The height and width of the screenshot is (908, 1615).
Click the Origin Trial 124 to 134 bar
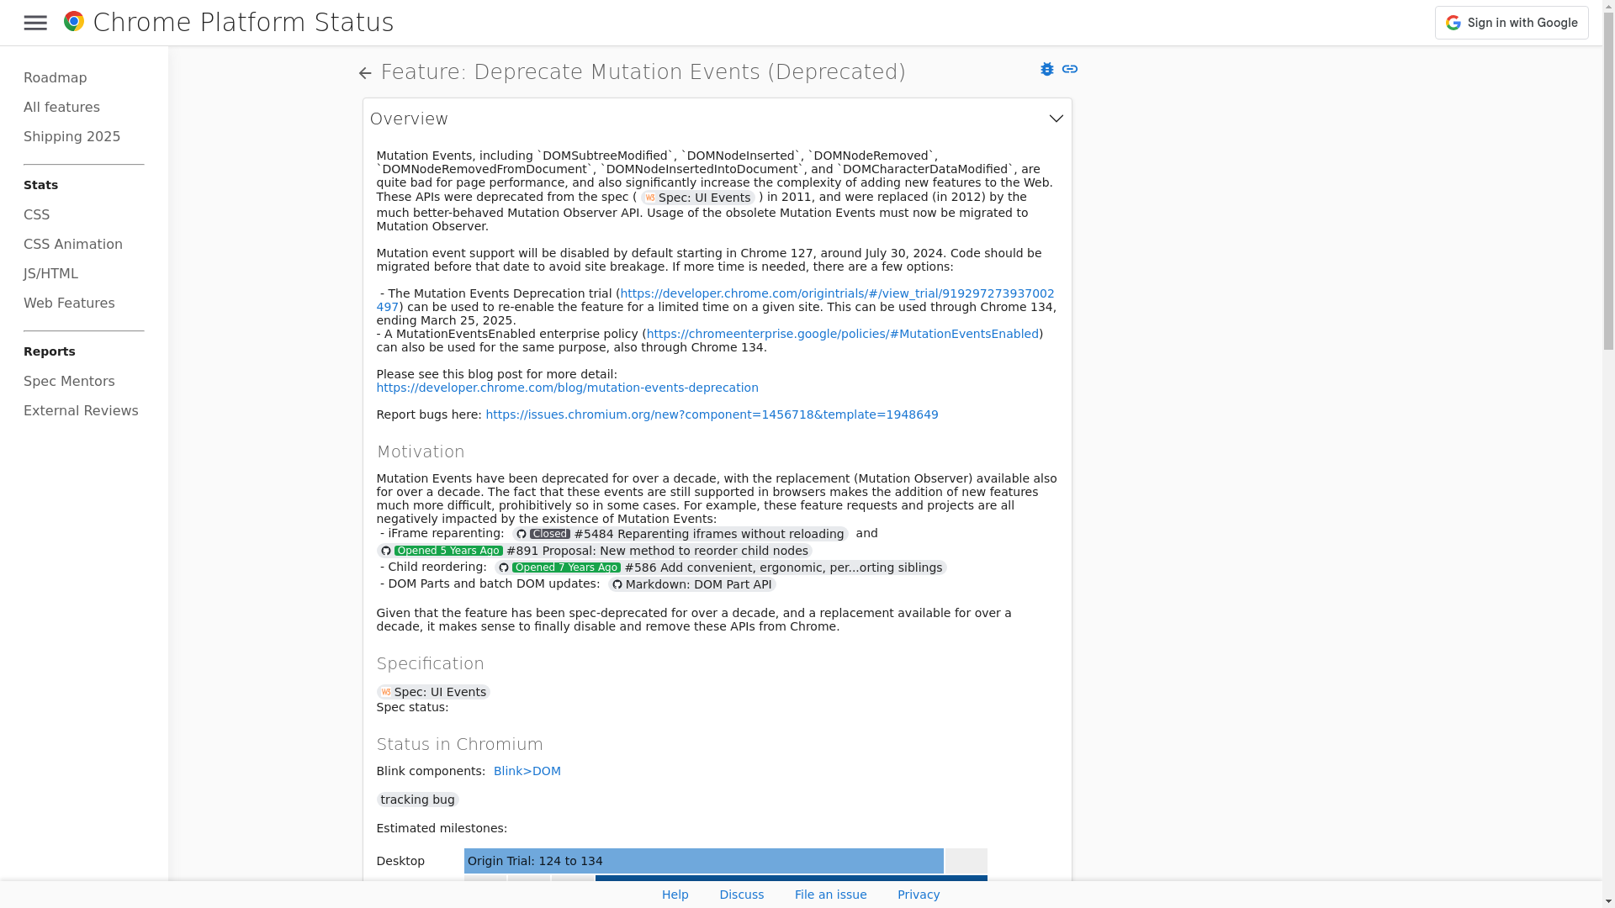(x=704, y=861)
